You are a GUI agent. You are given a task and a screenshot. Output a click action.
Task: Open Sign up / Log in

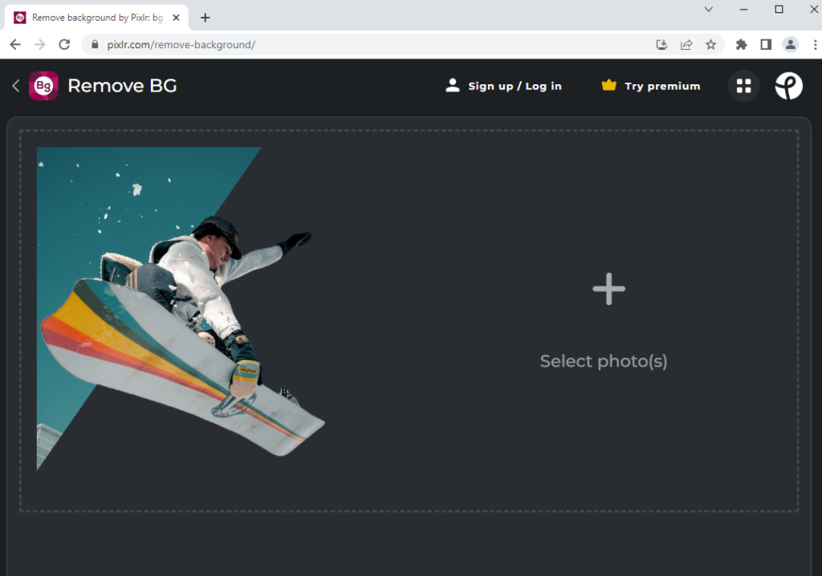tap(503, 86)
